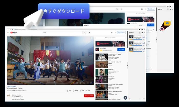The image size is (179, 107).
Task: Open the Kenshi Yonezu M87 thumbnail
Action: pyautogui.click(x=102, y=57)
